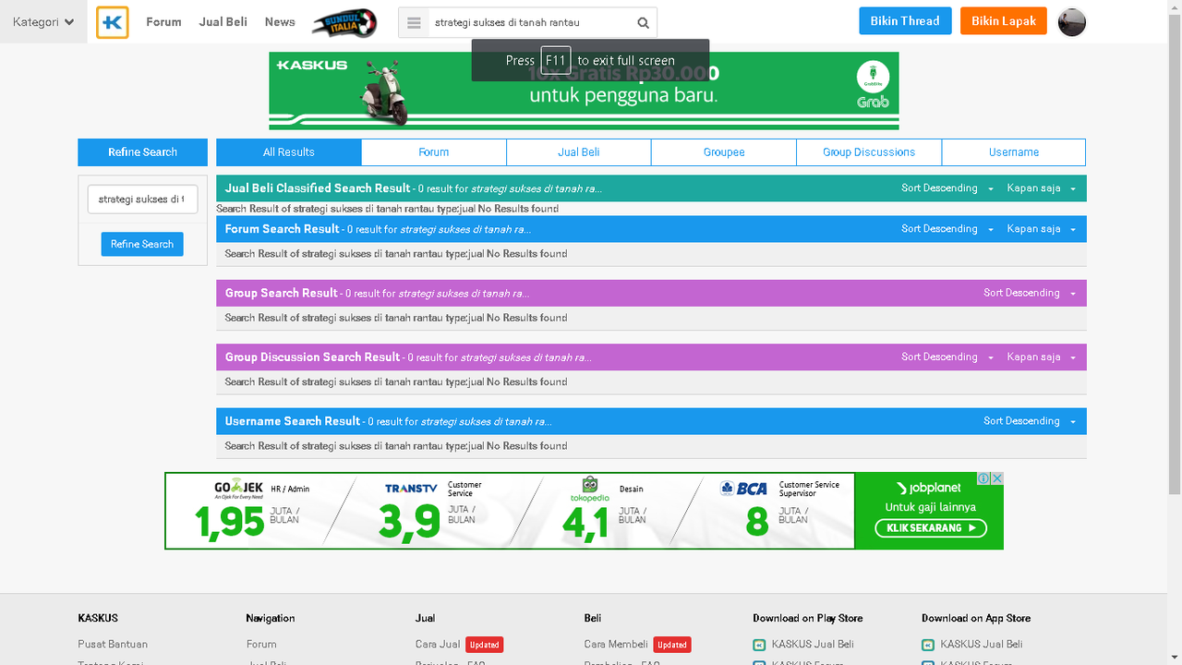The image size is (1182, 665).
Task: Expand the Kategori dropdown
Action: point(43,22)
